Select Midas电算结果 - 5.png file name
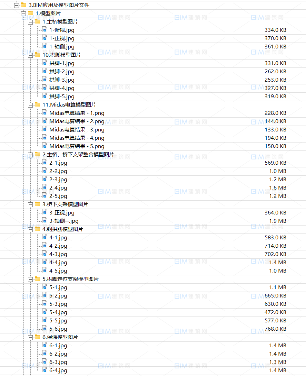Image resolution: width=306 pixels, height=376 pixels. pos(77,146)
